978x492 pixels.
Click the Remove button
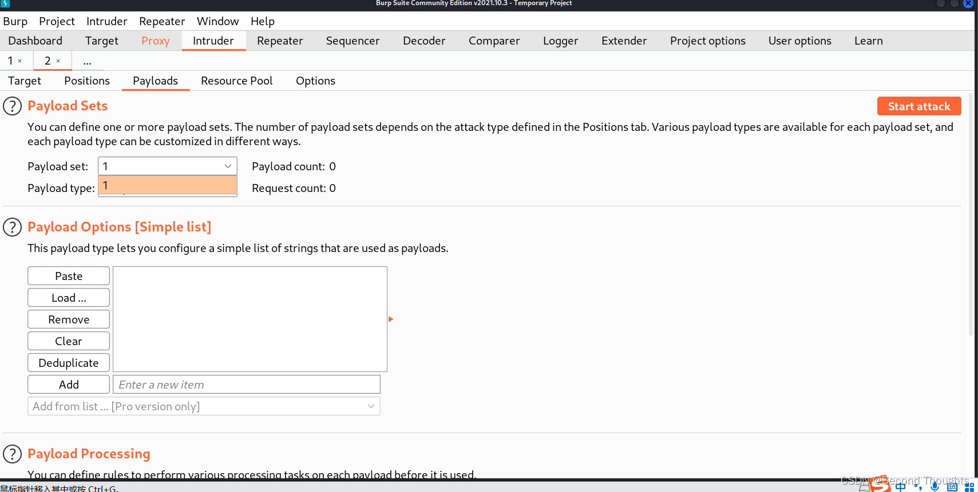click(x=69, y=319)
